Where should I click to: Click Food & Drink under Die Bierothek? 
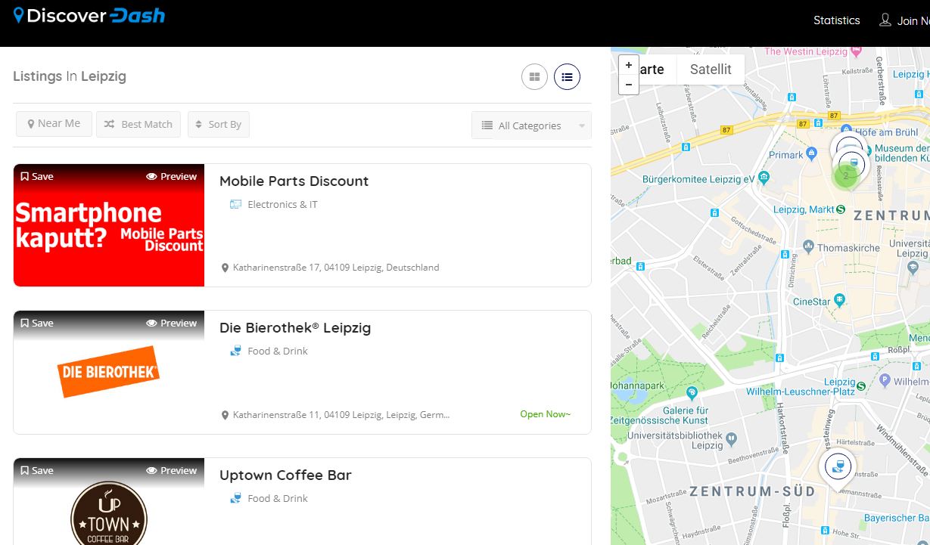pyautogui.click(x=278, y=351)
